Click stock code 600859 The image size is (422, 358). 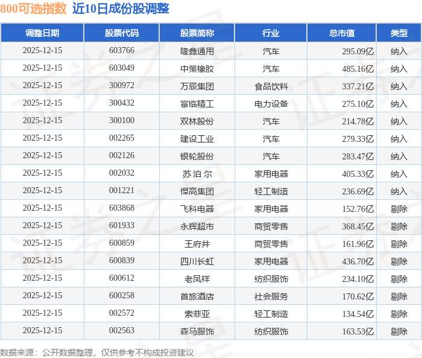(x=122, y=243)
